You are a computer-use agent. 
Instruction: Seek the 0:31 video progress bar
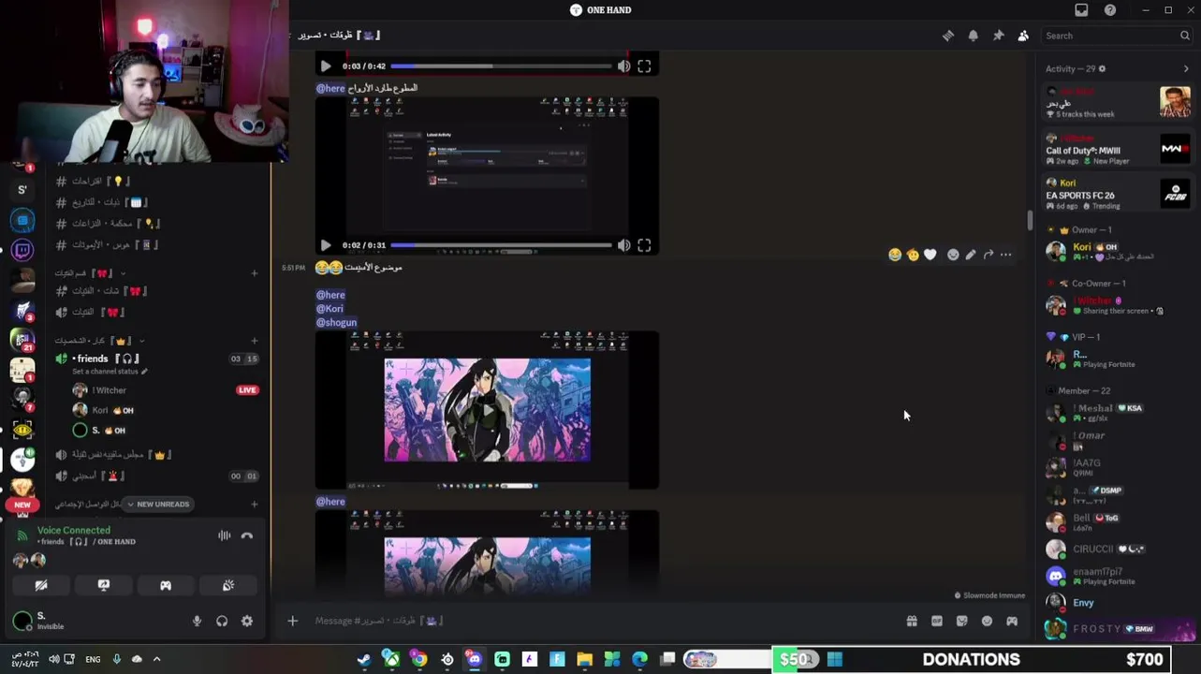point(501,245)
